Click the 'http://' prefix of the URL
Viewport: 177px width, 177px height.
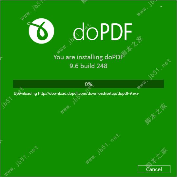(x=43, y=93)
